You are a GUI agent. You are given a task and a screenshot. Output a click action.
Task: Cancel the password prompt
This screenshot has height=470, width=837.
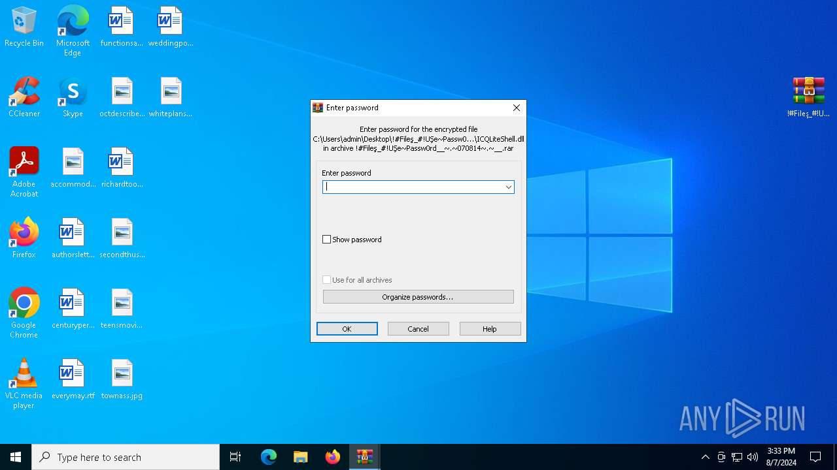[x=418, y=329]
